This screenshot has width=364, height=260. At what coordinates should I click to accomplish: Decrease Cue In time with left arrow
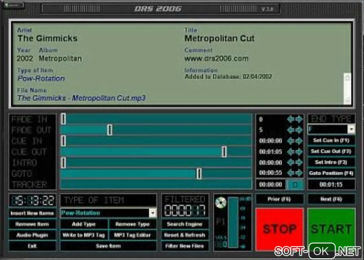290,141
